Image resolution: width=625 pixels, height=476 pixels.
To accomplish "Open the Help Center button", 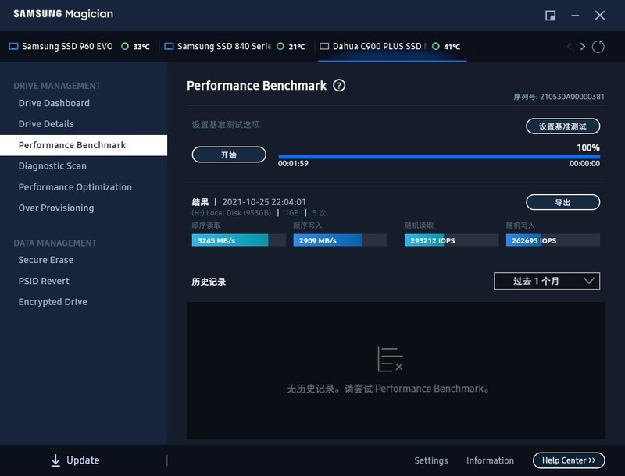I will pyautogui.click(x=569, y=460).
